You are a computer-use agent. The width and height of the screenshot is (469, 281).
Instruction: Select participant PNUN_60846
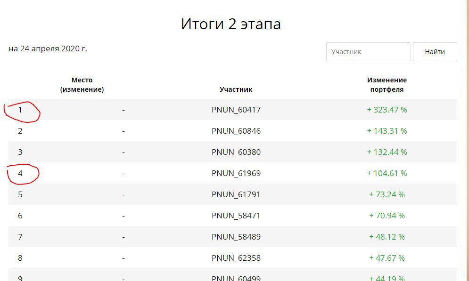[x=236, y=131]
